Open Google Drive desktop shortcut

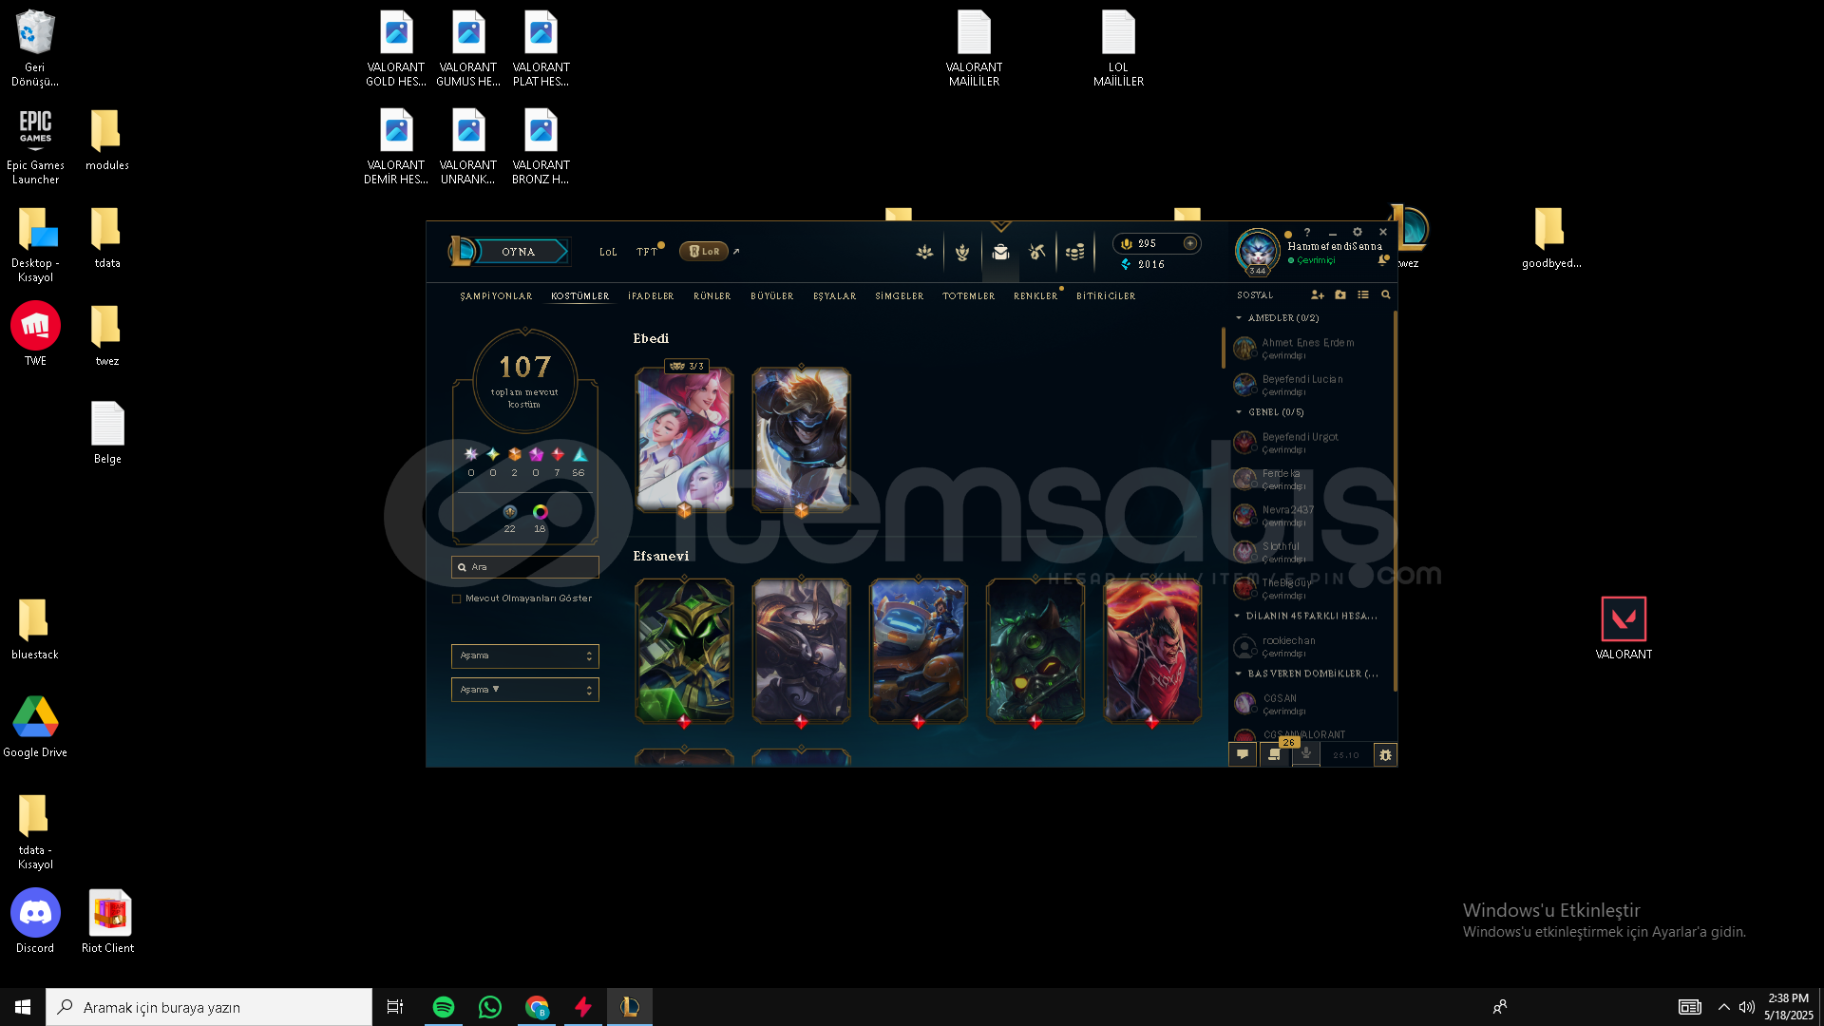[x=35, y=726]
